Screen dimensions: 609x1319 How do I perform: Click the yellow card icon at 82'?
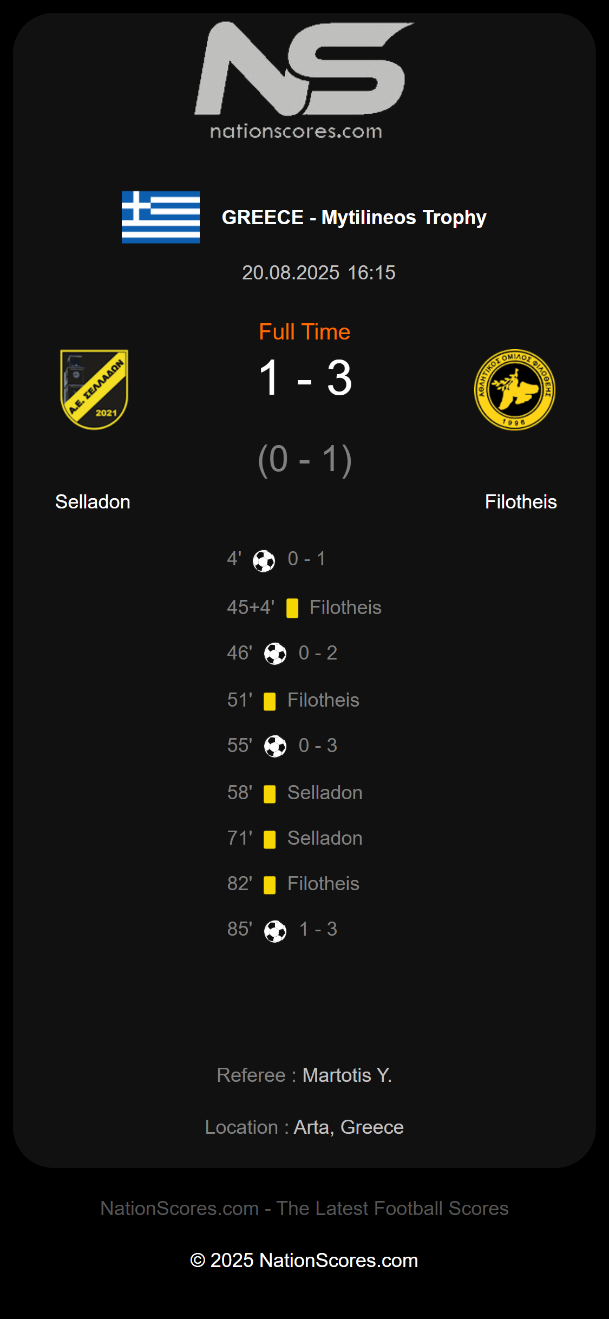coord(270,885)
